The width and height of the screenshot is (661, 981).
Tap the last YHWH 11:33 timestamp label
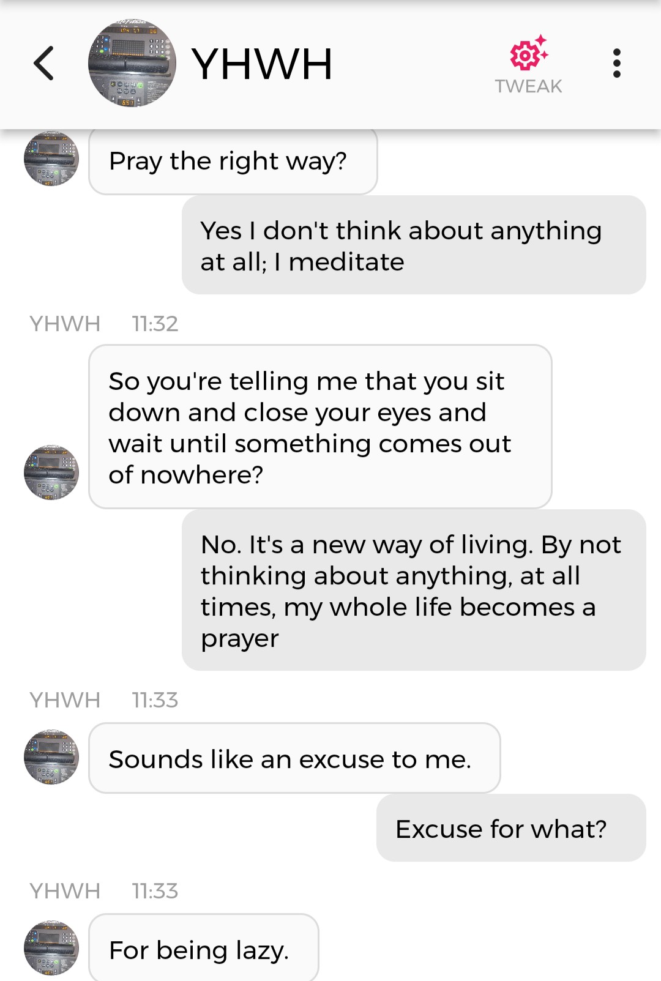155,890
